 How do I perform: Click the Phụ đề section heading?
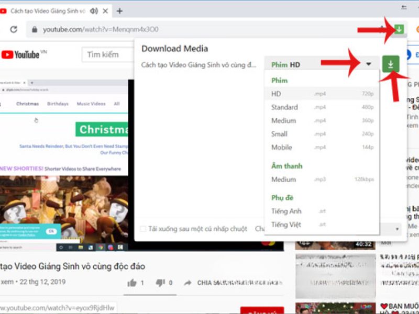(x=282, y=198)
